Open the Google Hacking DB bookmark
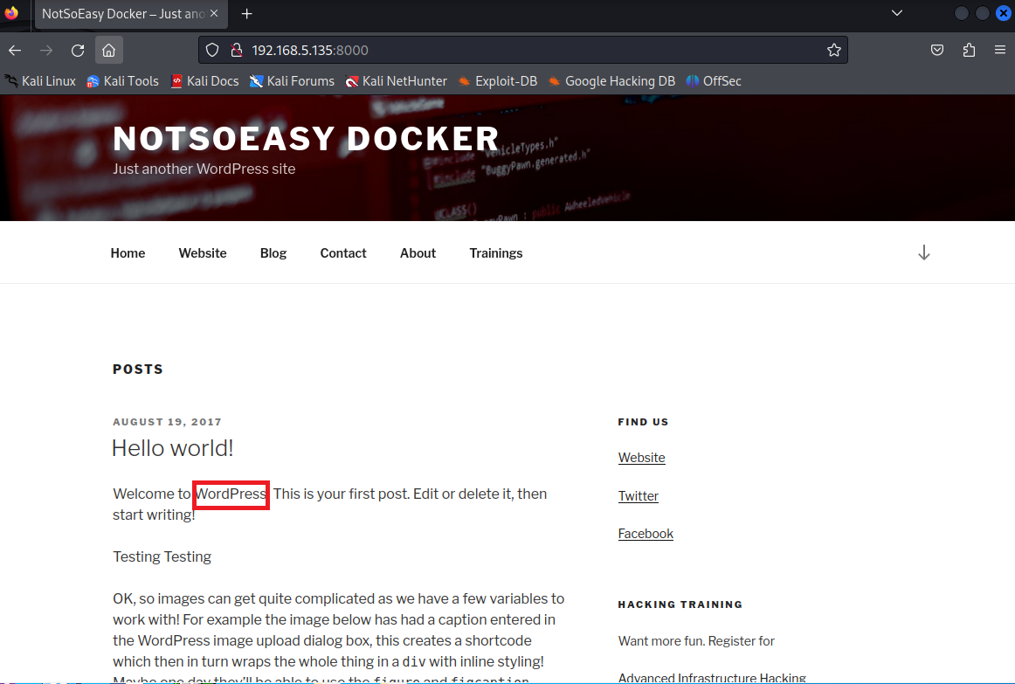1015x684 pixels. click(x=611, y=81)
